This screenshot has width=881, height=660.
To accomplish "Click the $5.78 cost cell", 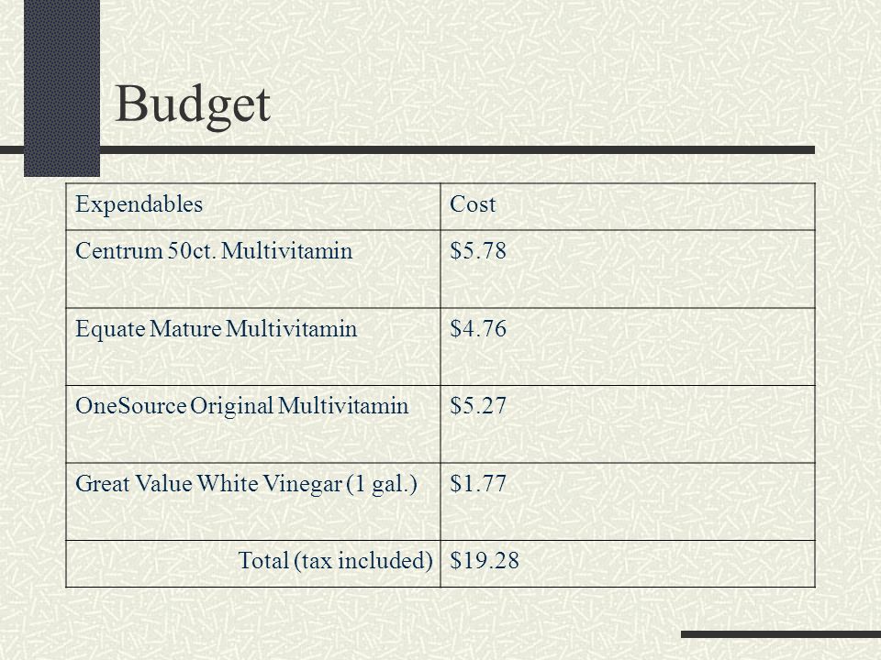I will click(x=628, y=269).
